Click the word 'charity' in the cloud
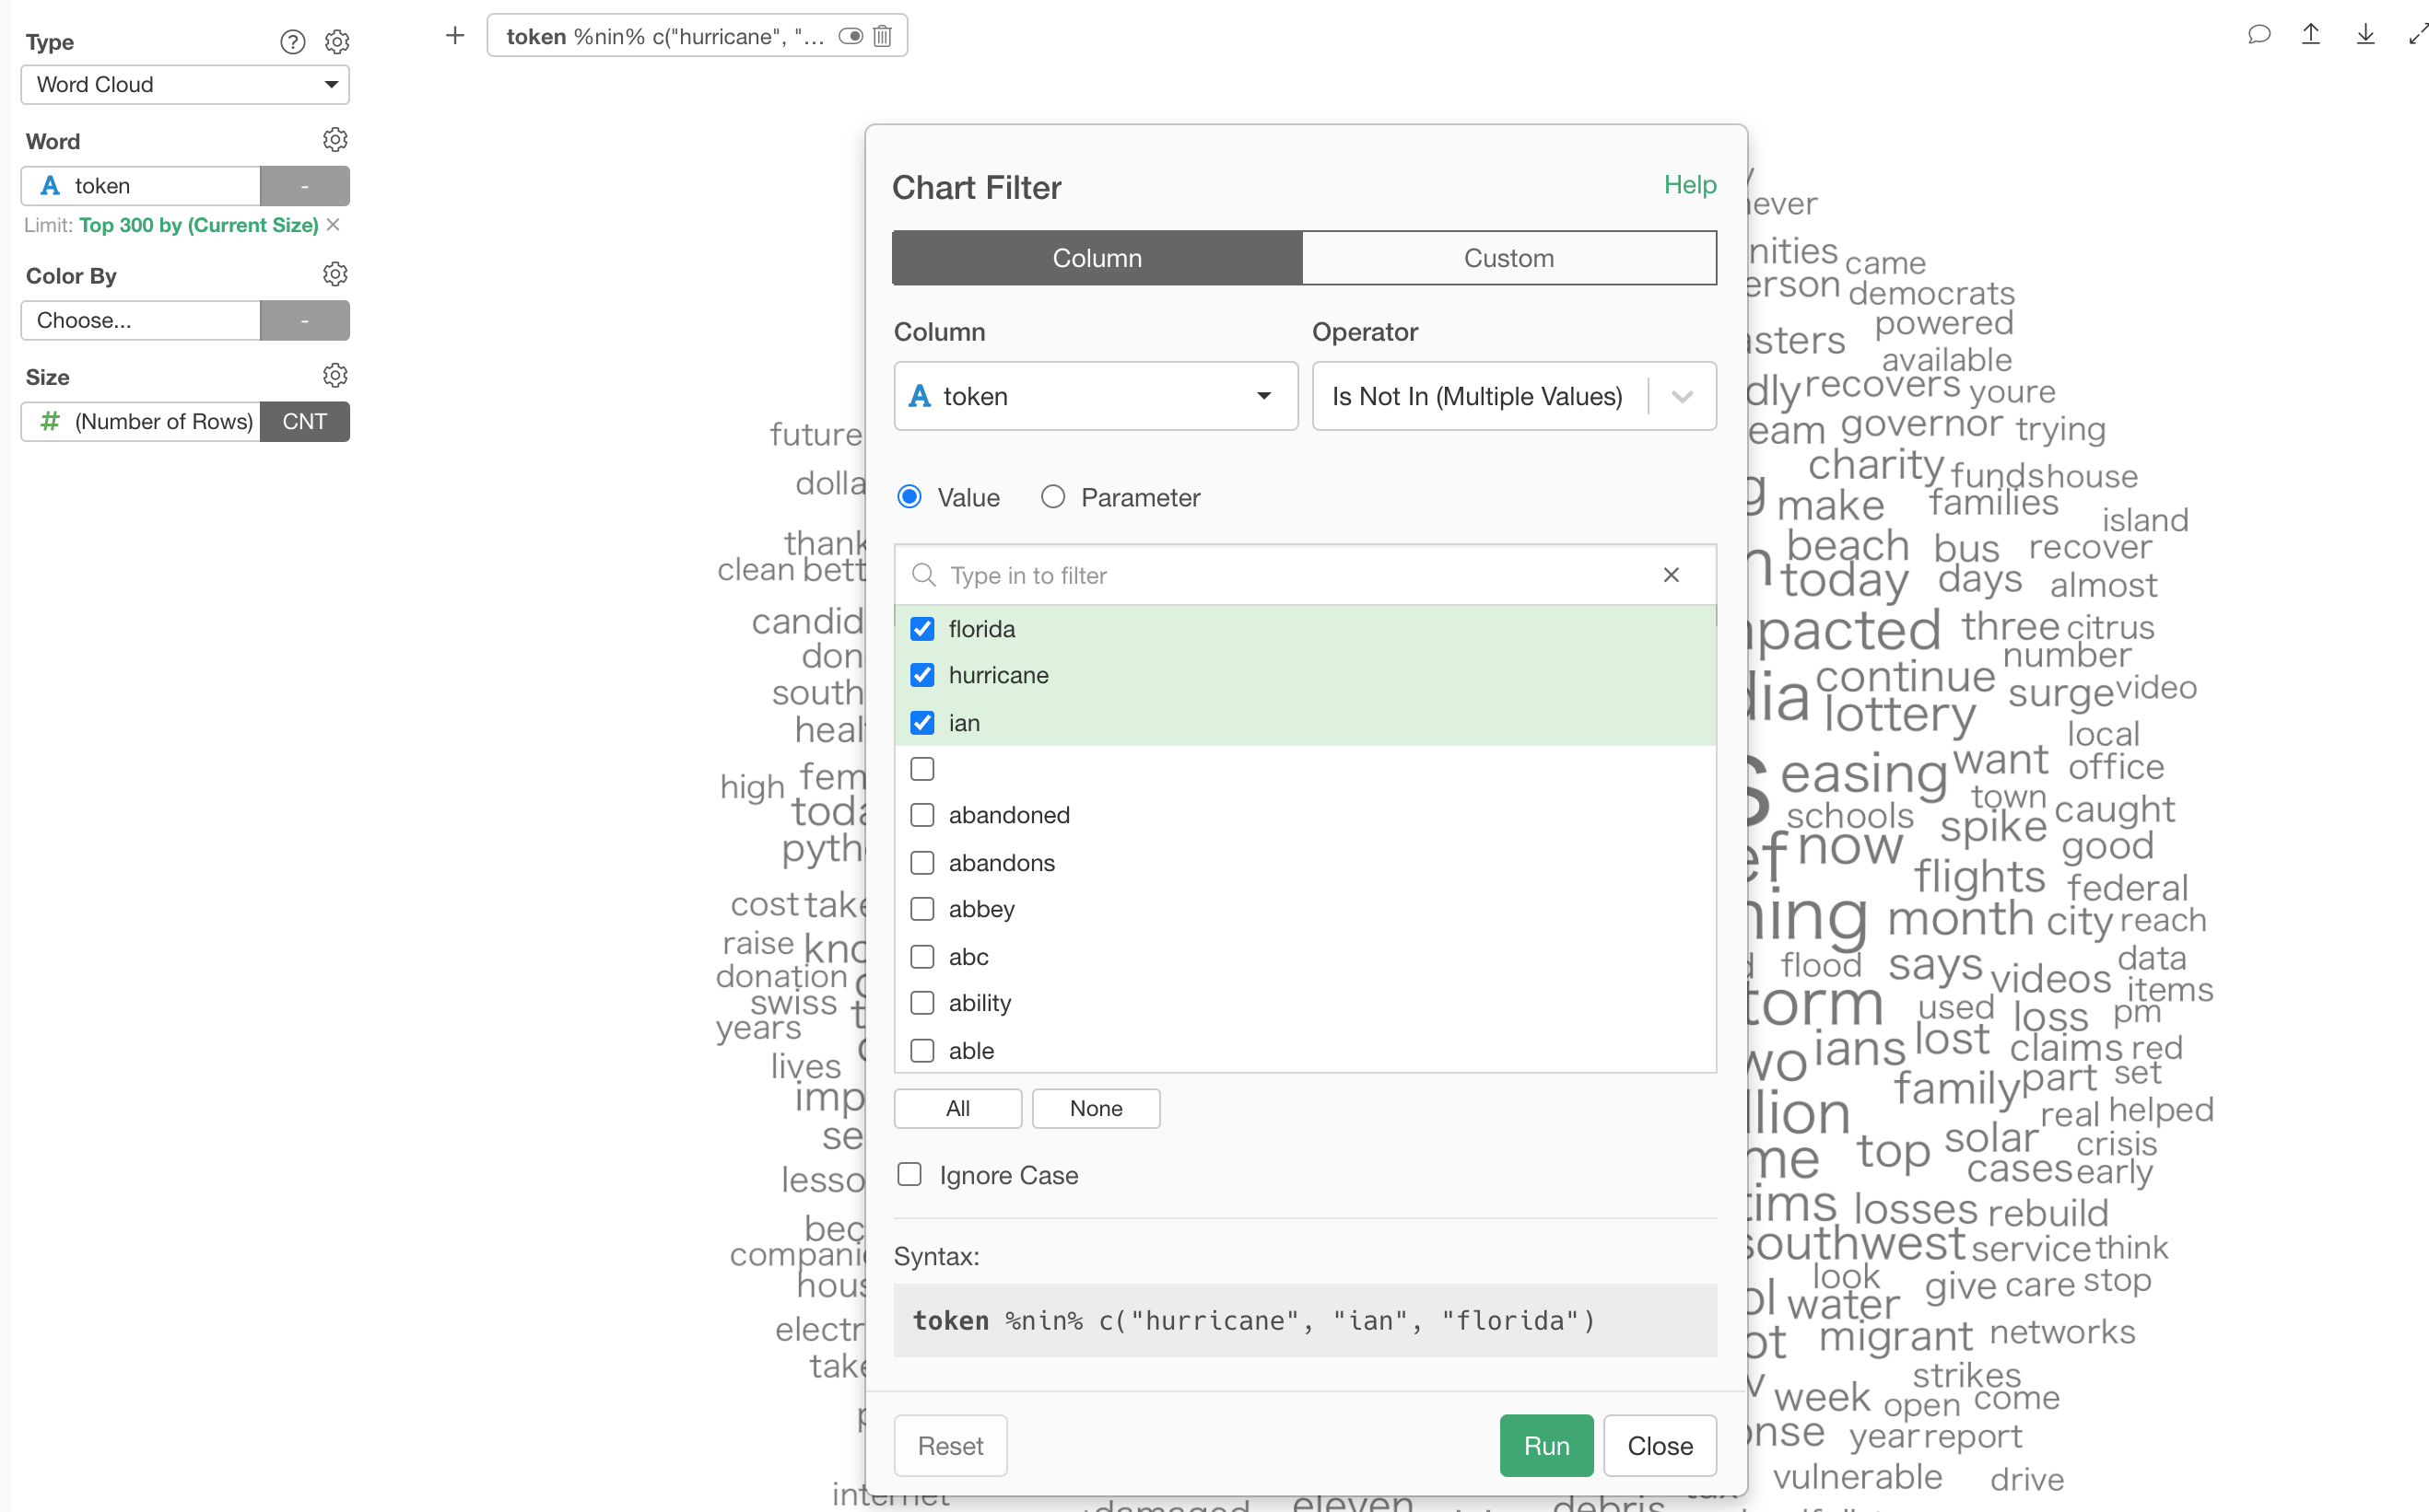This screenshot has width=2429, height=1512. click(1876, 466)
